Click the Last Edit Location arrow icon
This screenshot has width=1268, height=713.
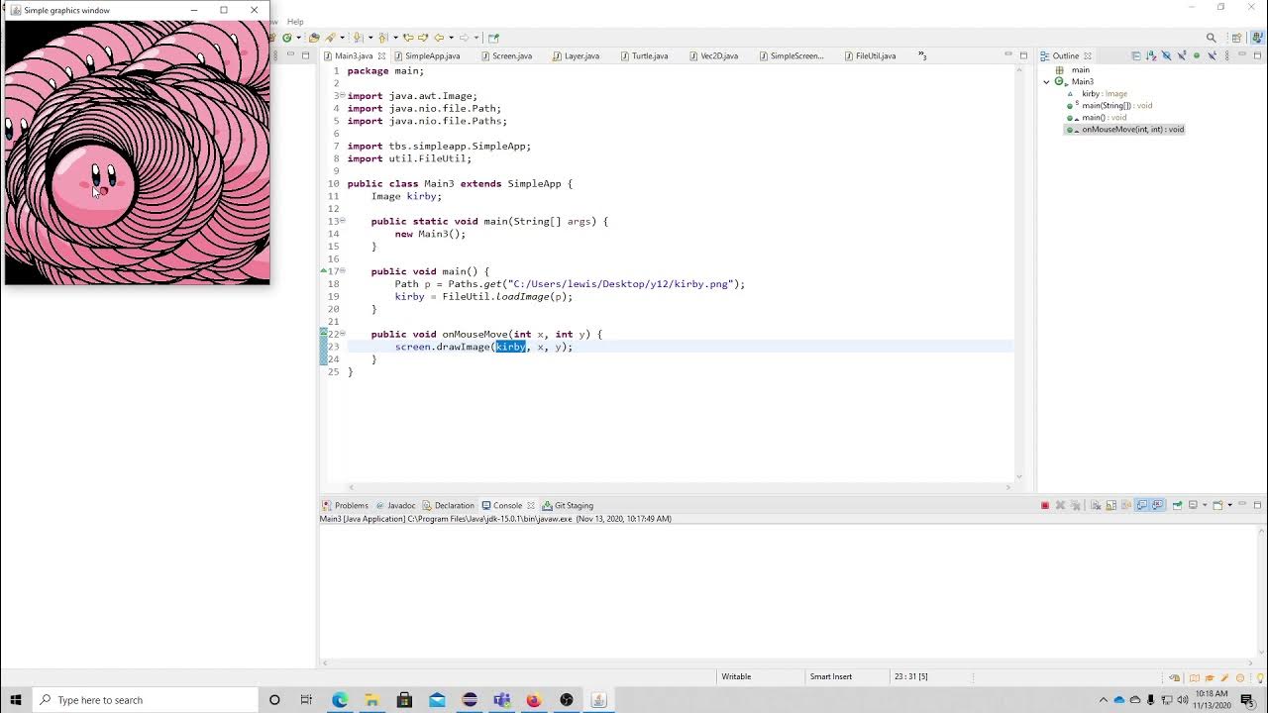click(408, 38)
